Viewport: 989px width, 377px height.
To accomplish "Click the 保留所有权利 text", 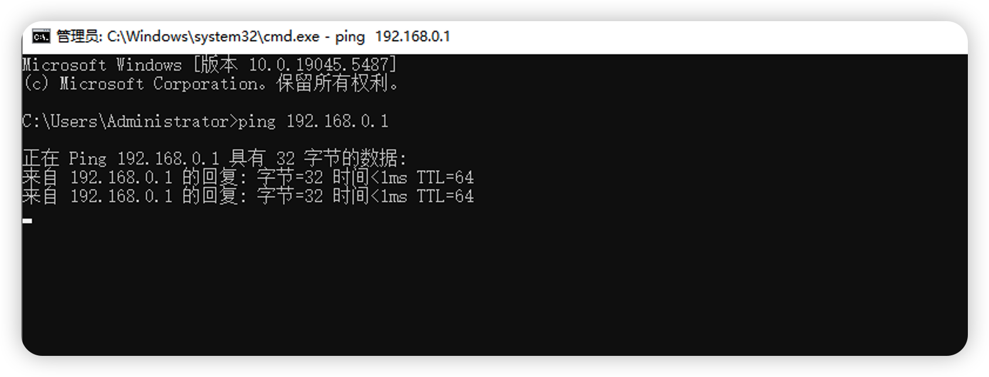I will 332,83.
